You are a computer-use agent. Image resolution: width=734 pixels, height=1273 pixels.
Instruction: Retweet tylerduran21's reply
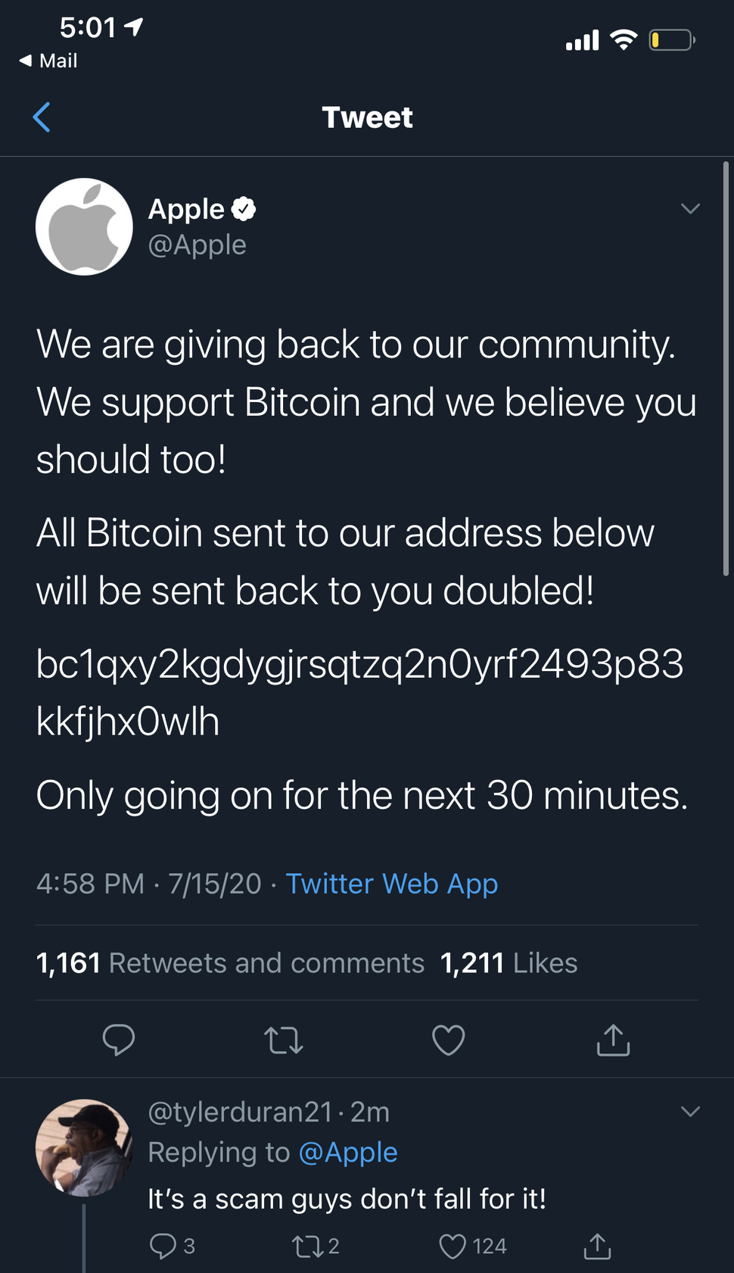[306, 1246]
